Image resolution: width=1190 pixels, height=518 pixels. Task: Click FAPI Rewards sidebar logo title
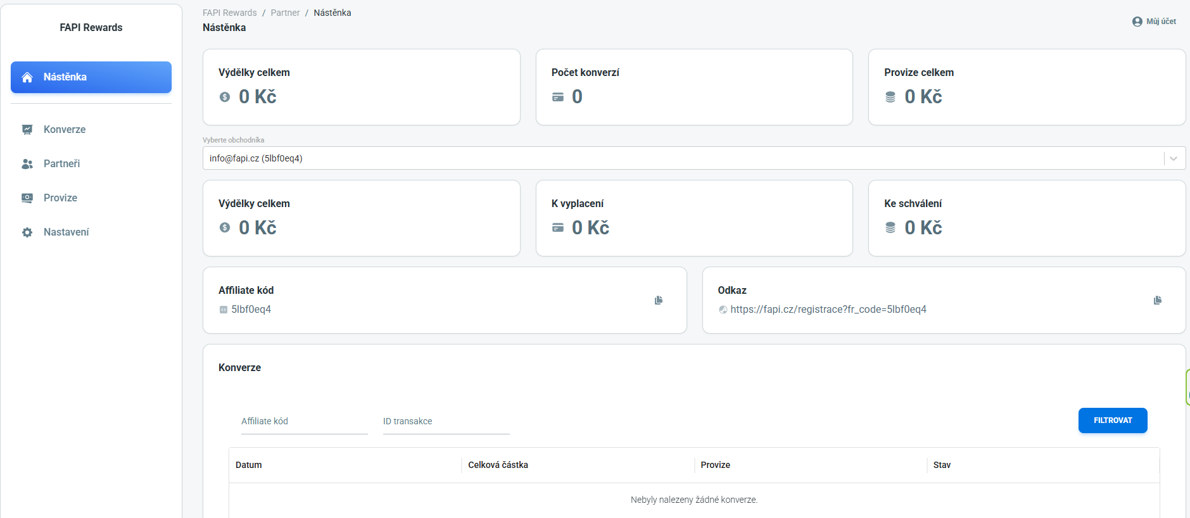[x=91, y=27]
